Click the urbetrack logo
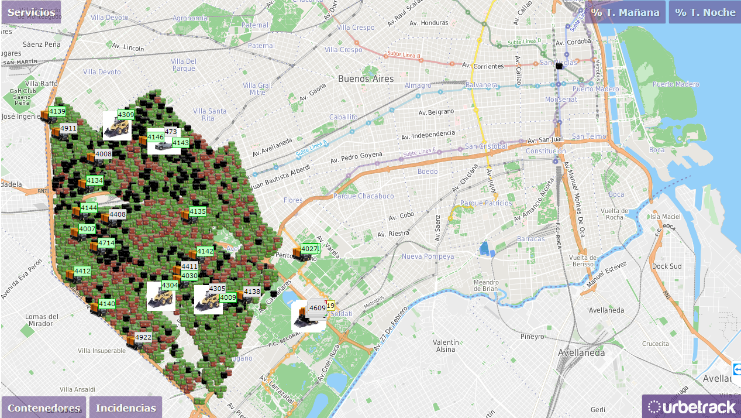Screen dimensions: 741x418 pyautogui.click(x=691, y=406)
